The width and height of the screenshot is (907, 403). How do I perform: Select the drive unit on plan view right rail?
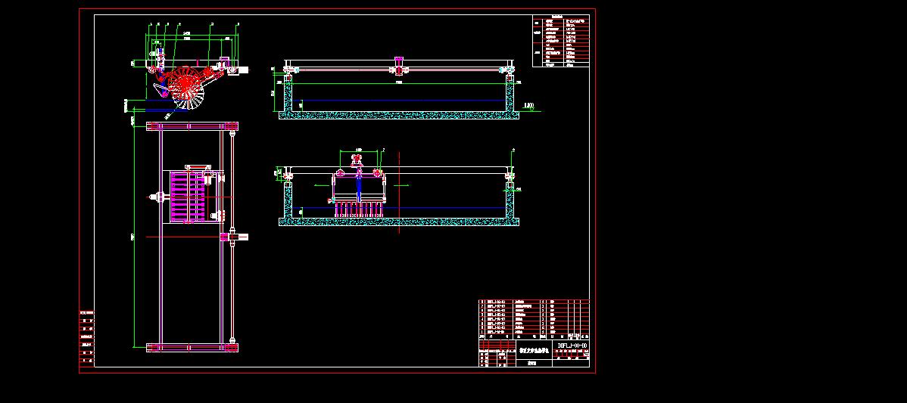tap(233, 237)
